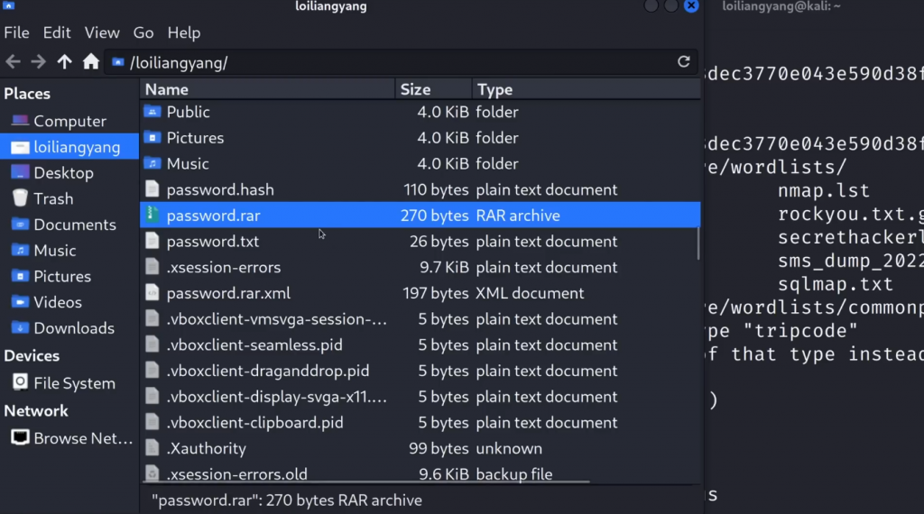Click the File System device icon
This screenshot has height=514, width=924.
coord(20,383)
